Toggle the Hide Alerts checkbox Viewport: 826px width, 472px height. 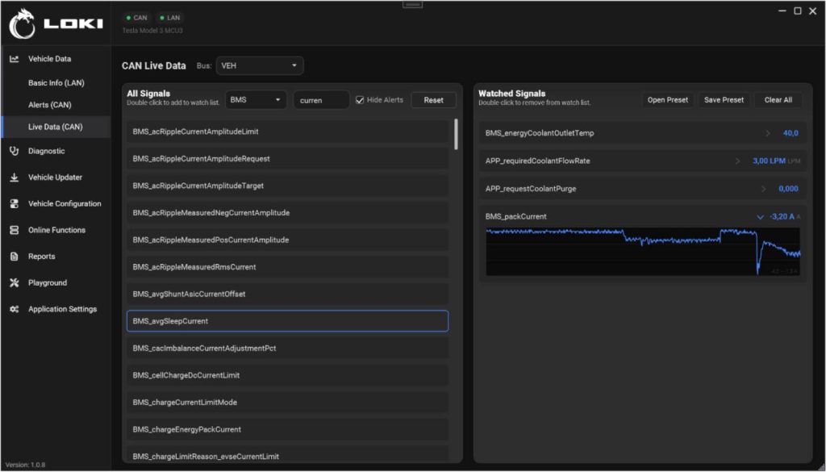[360, 100]
